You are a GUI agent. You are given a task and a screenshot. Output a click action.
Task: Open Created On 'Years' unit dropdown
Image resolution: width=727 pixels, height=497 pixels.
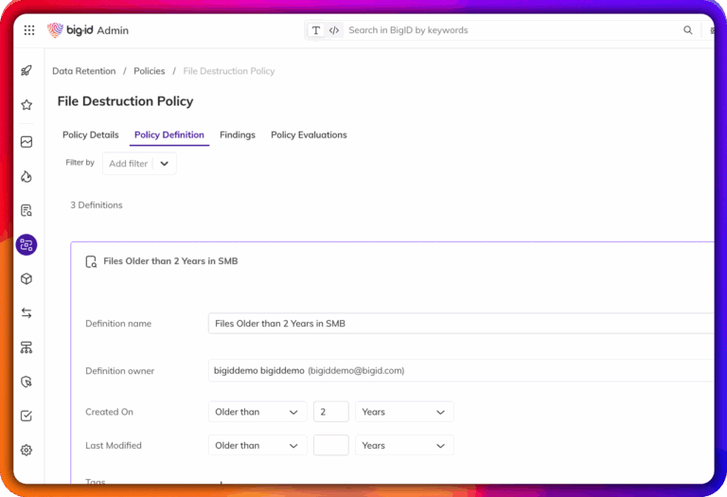tap(404, 413)
